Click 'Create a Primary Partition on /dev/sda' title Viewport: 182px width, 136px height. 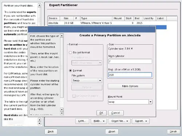click(110, 35)
